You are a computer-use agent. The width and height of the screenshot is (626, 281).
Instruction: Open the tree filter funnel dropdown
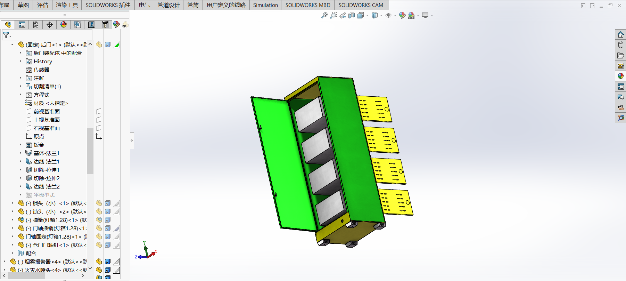[7, 35]
